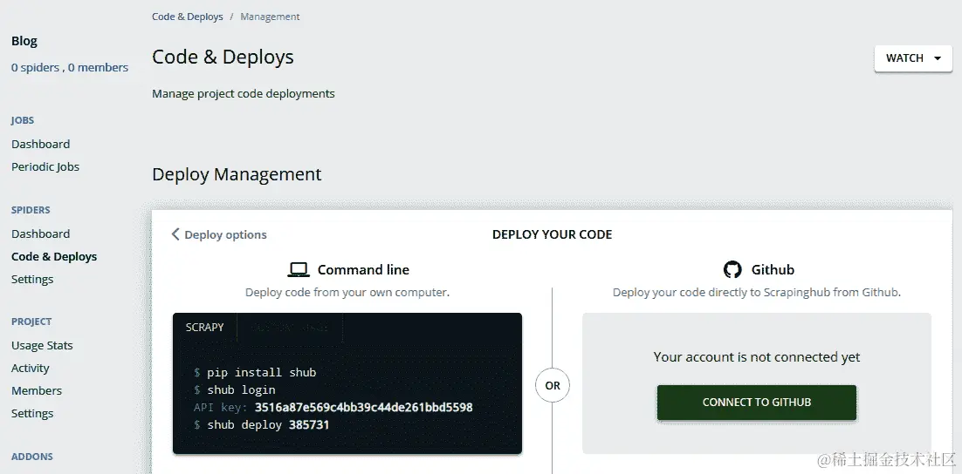Click the ADDONS section header
The width and height of the screenshot is (962, 474).
pos(32,457)
